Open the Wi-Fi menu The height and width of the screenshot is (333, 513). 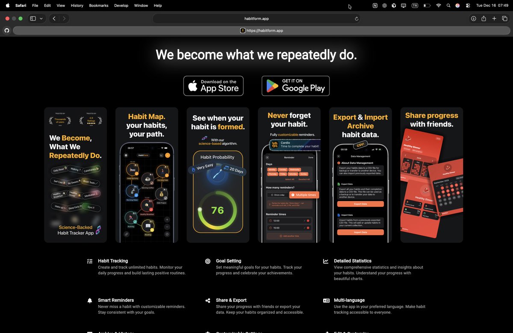pos(438,6)
